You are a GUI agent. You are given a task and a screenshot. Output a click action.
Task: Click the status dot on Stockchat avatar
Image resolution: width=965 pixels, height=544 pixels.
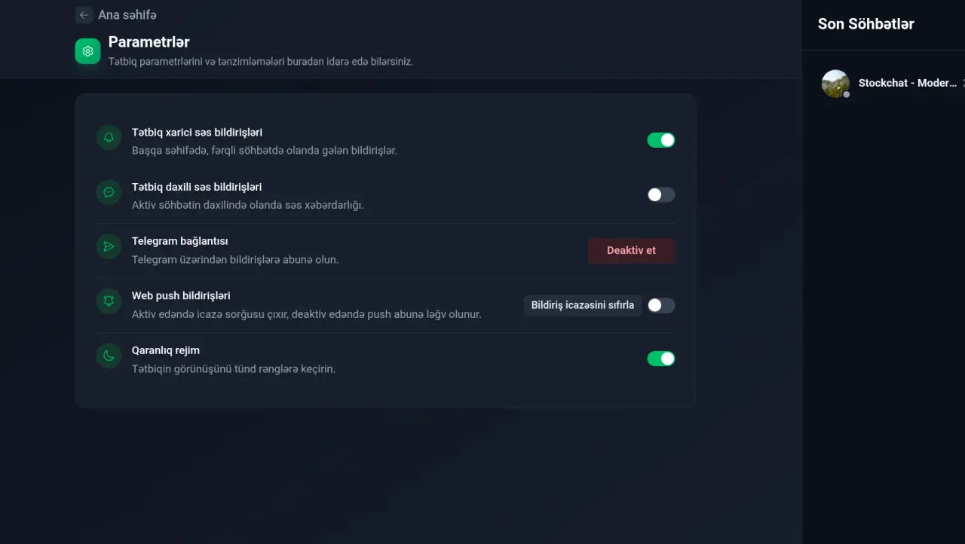click(847, 95)
